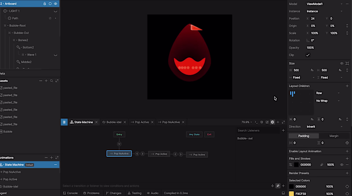
Task: Toggle Size section eye icon
Action: click(341, 63)
